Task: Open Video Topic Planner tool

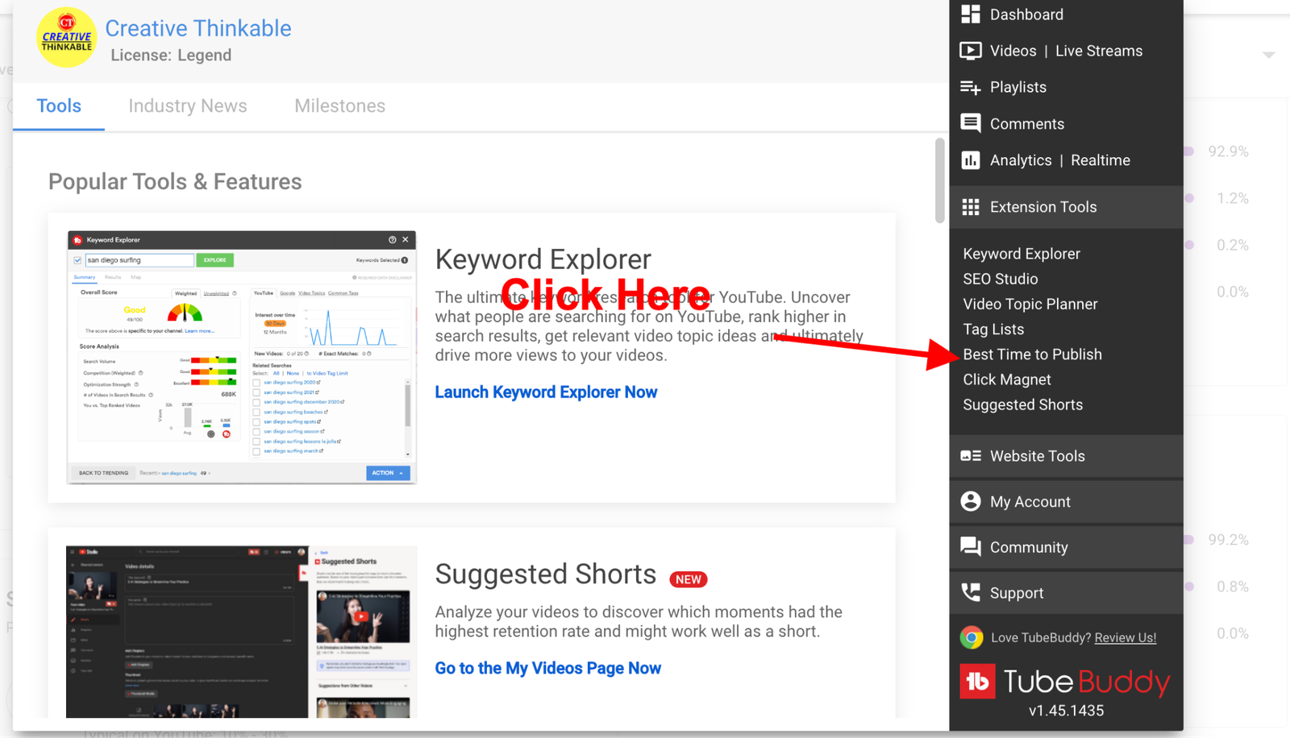Action: pos(1030,304)
